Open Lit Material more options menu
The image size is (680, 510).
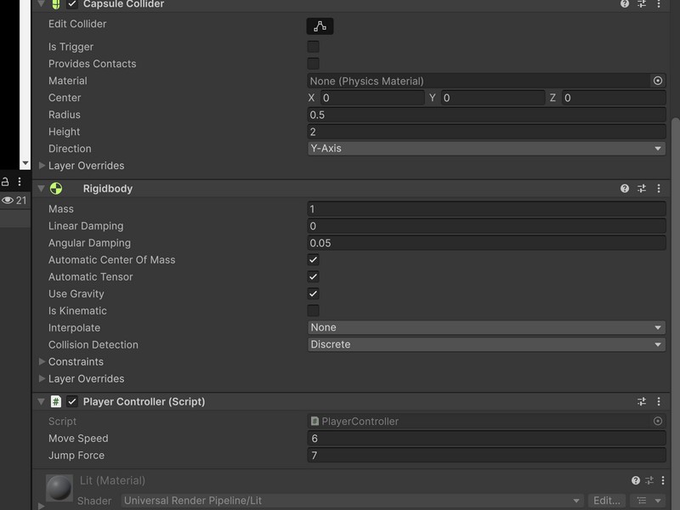tap(663, 480)
